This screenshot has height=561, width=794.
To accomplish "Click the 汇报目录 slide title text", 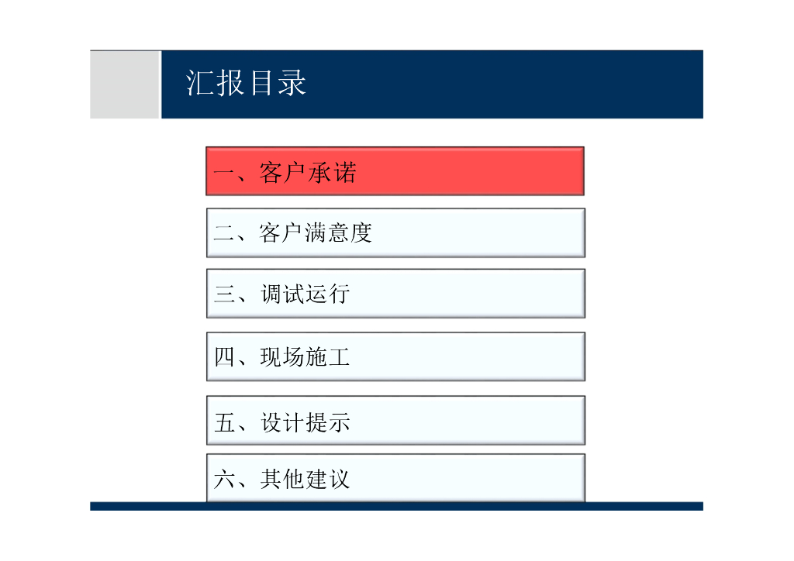I will [247, 84].
